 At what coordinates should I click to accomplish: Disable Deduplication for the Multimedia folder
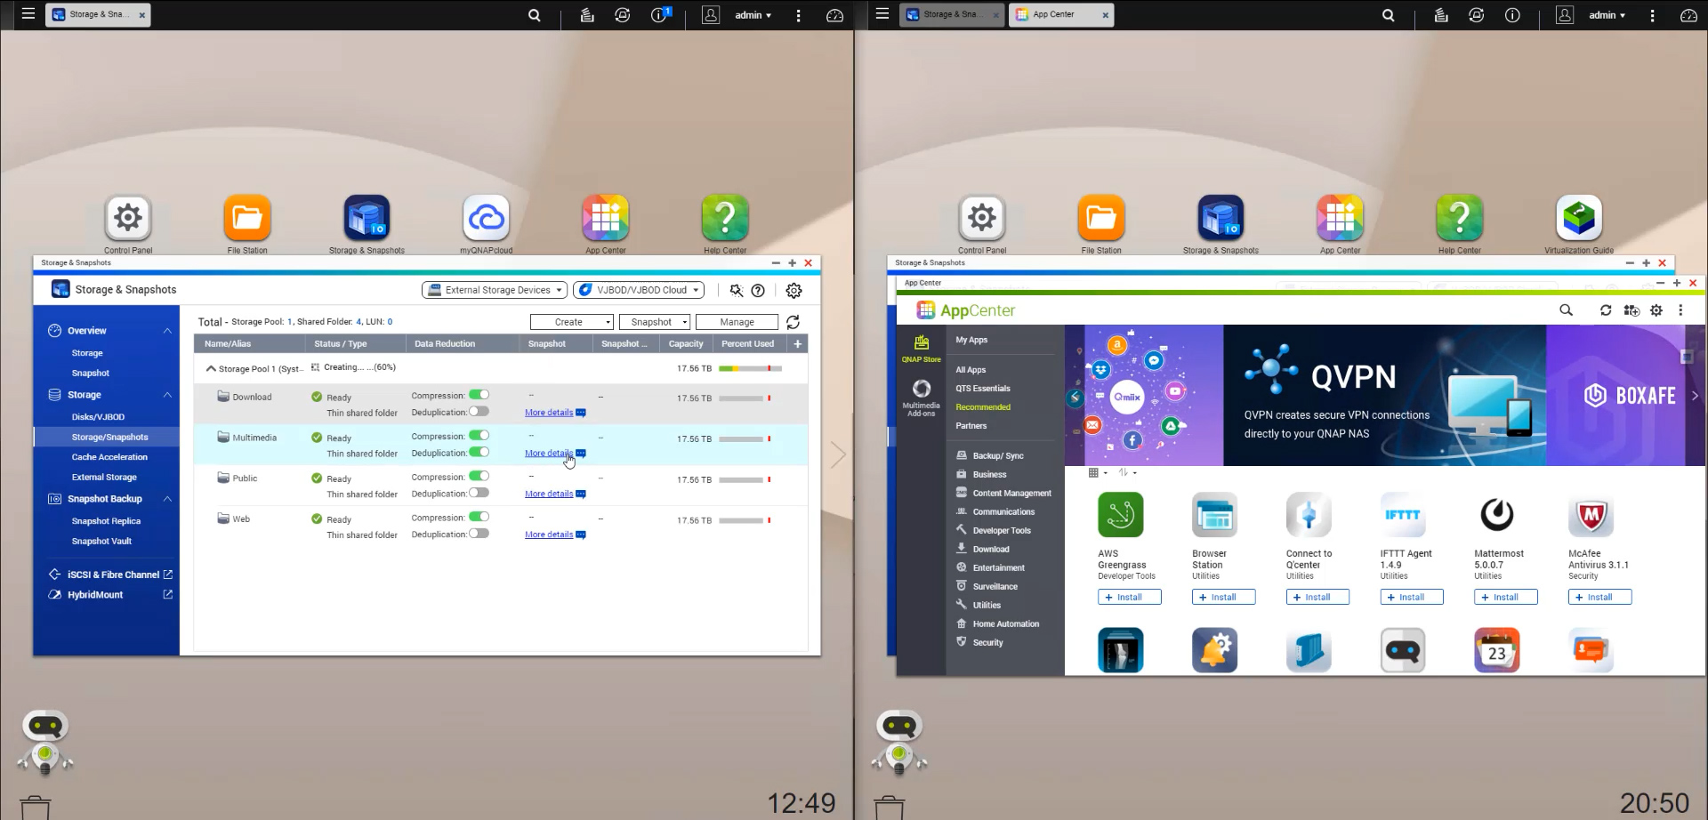[479, 453]
